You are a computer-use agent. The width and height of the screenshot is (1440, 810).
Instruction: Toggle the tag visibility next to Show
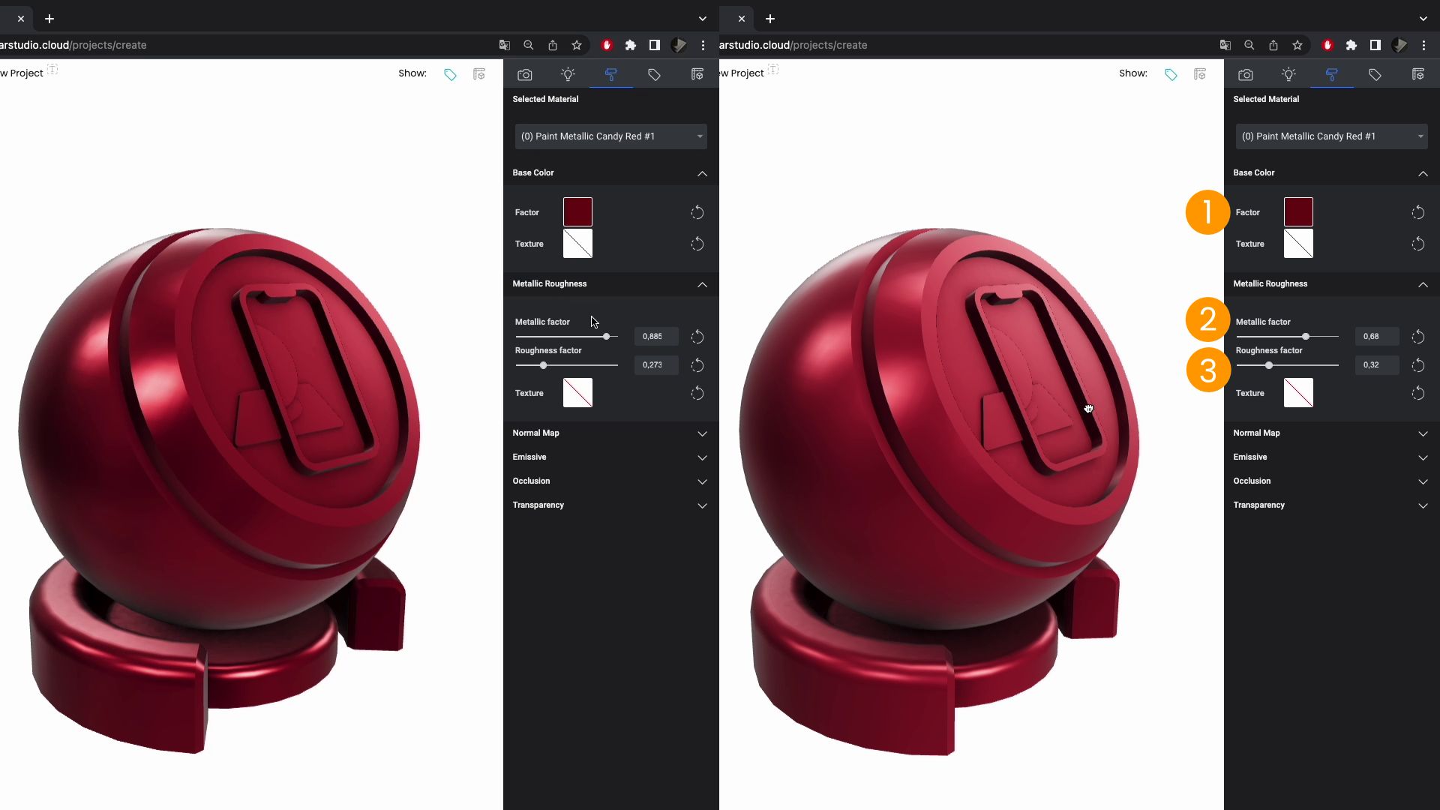click(451, 73)
